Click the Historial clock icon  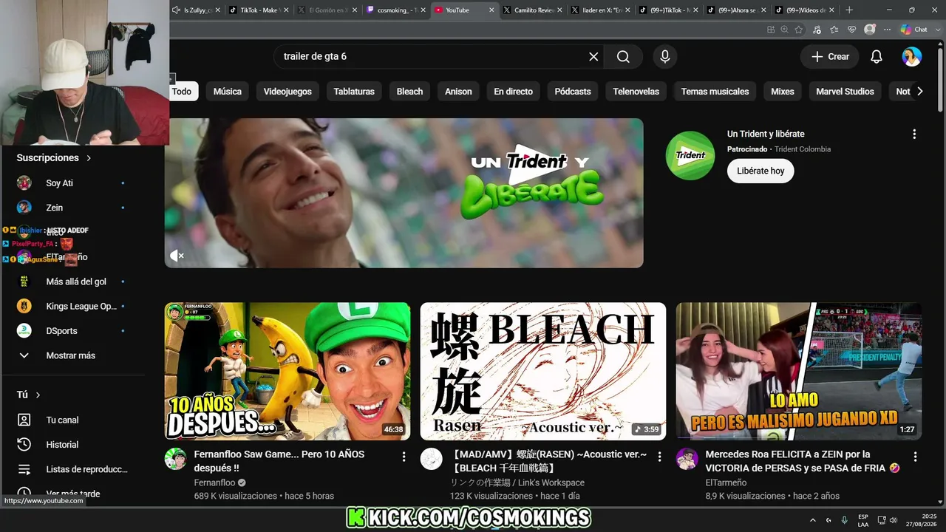pyautogui.click(x=24, y=445)
